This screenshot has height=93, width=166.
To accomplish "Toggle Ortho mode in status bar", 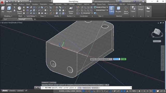I will (x=94, y=91).
